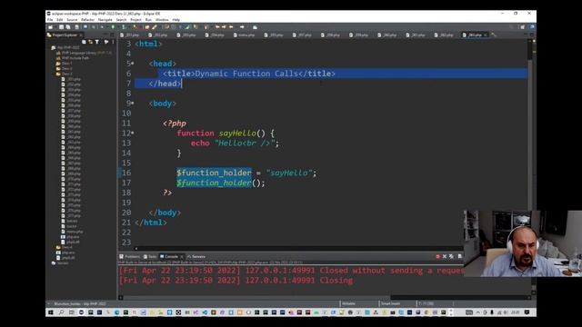
Task: Click the editor horizontal scrollbar left arrow
Action: pyautogui.click(x=135, y=248)
